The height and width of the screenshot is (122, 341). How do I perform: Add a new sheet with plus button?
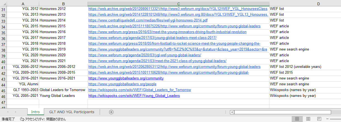tap(111, 112)
